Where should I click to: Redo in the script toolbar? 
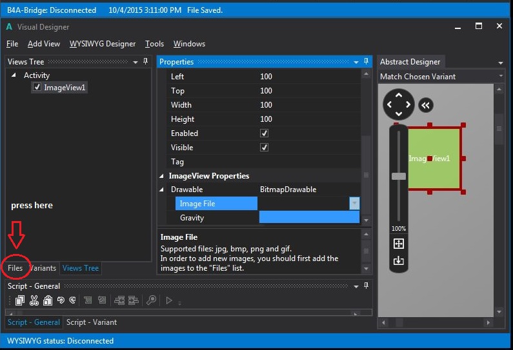pyautogui.click(x=73, y=300)
